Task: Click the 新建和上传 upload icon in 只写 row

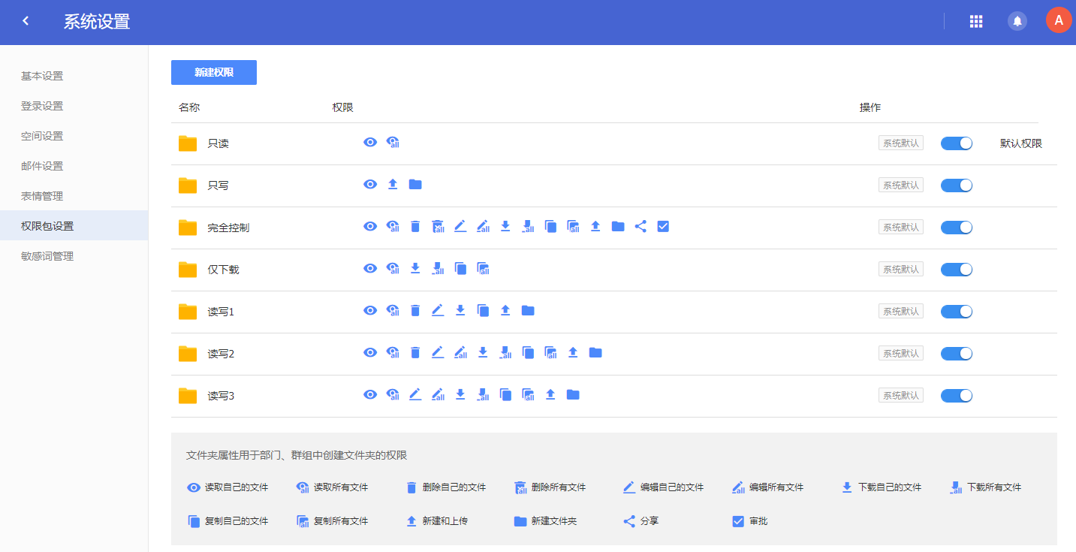Action: click(392, 184)
